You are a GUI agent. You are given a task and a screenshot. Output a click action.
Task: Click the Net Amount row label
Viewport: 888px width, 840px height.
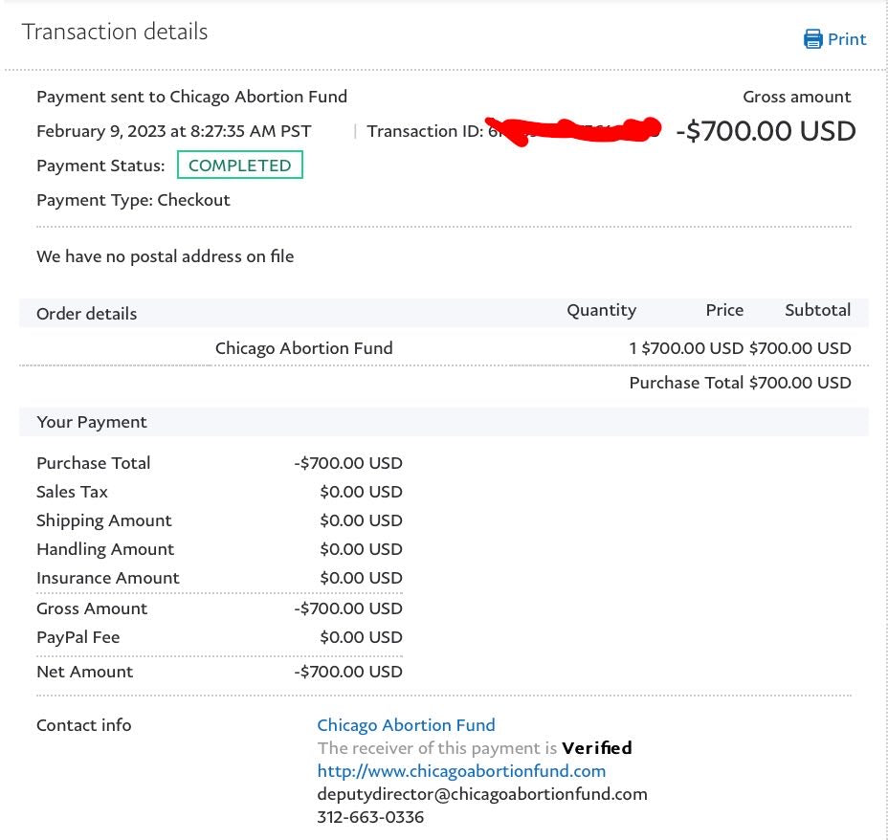(x=84, y=672)
